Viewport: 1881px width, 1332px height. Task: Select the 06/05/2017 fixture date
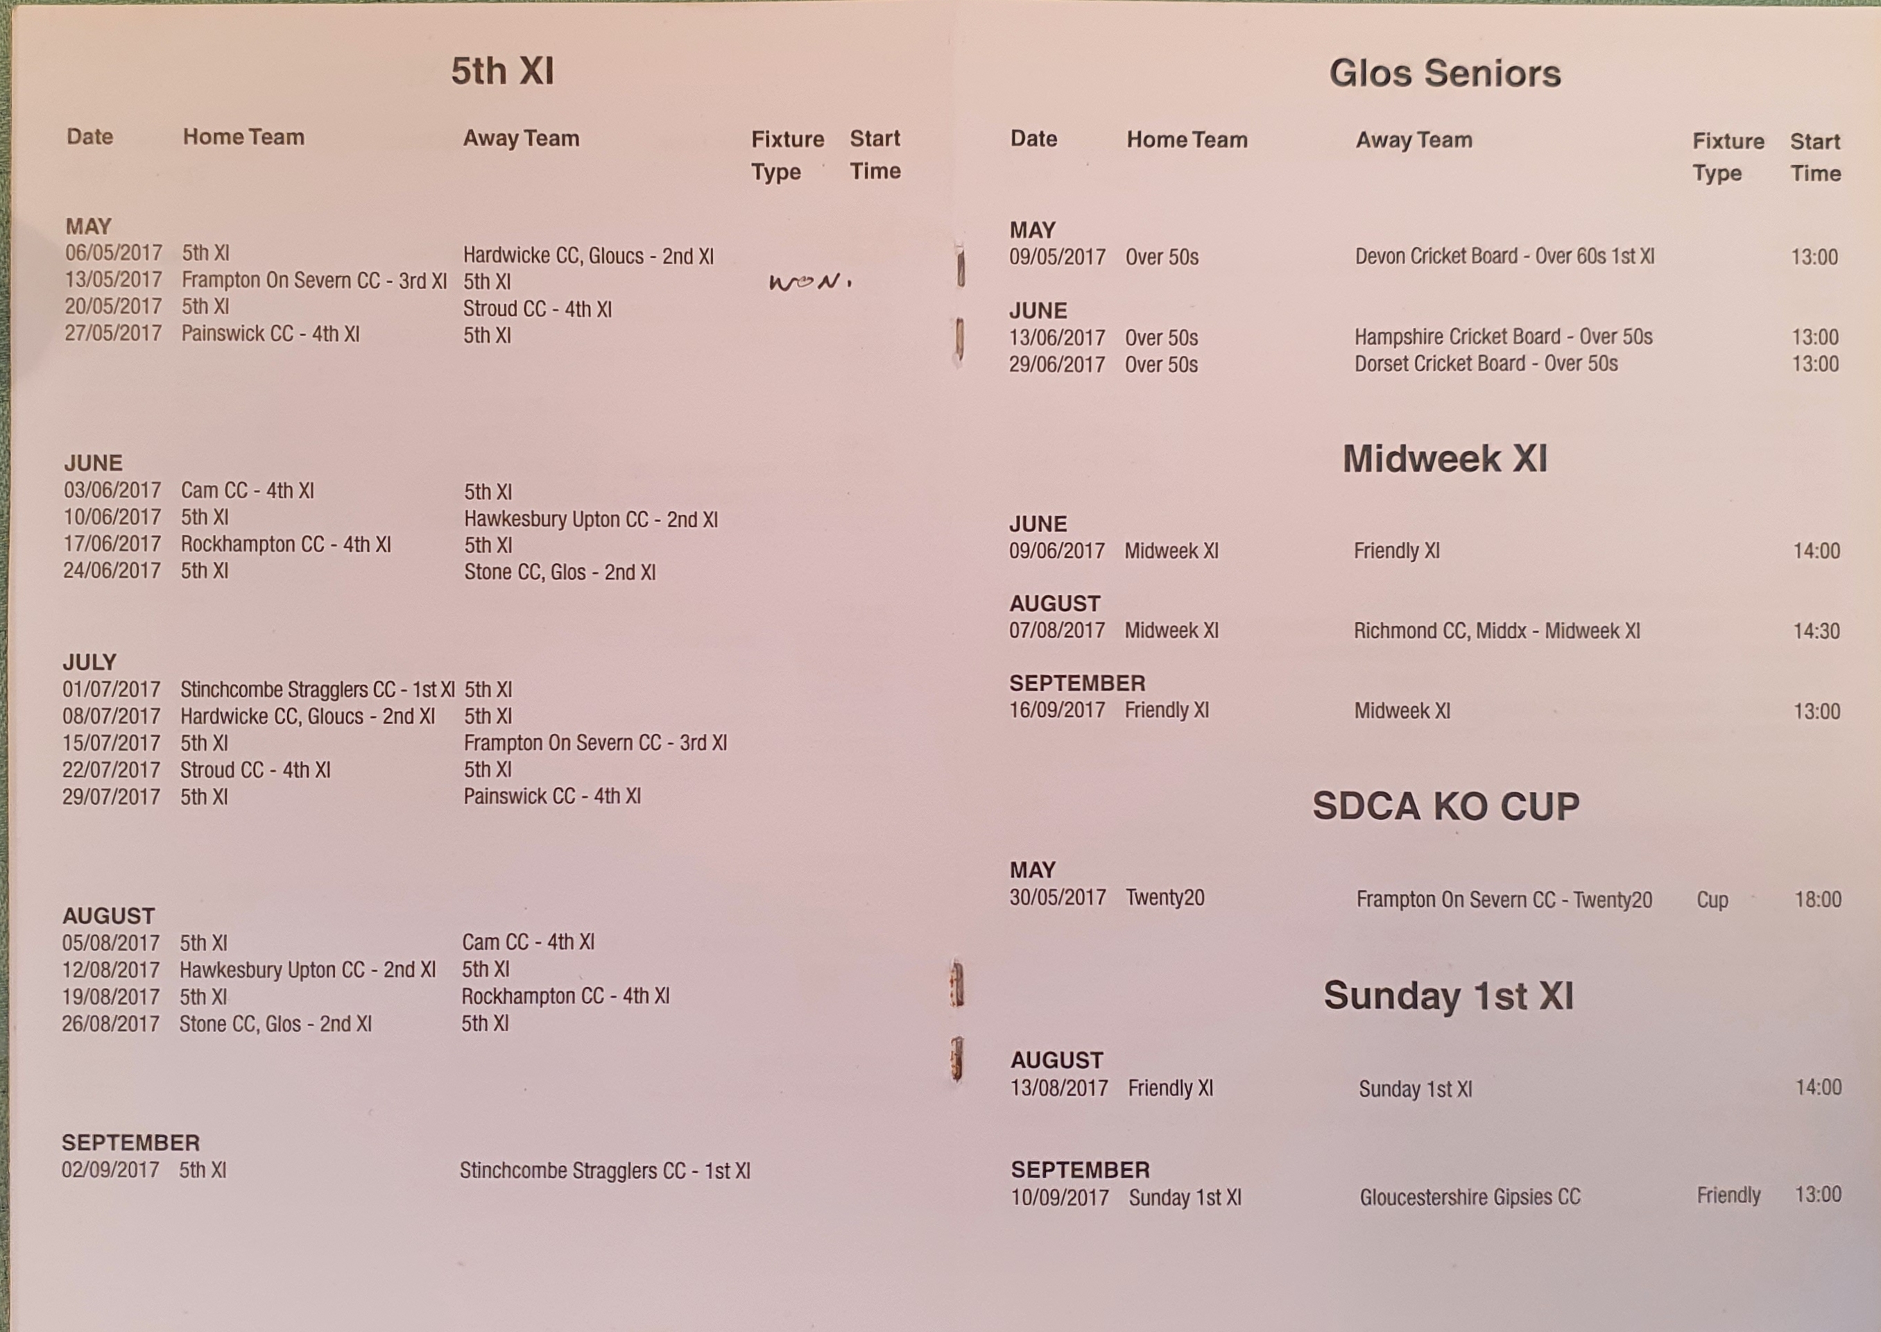[x=113, y=253]
